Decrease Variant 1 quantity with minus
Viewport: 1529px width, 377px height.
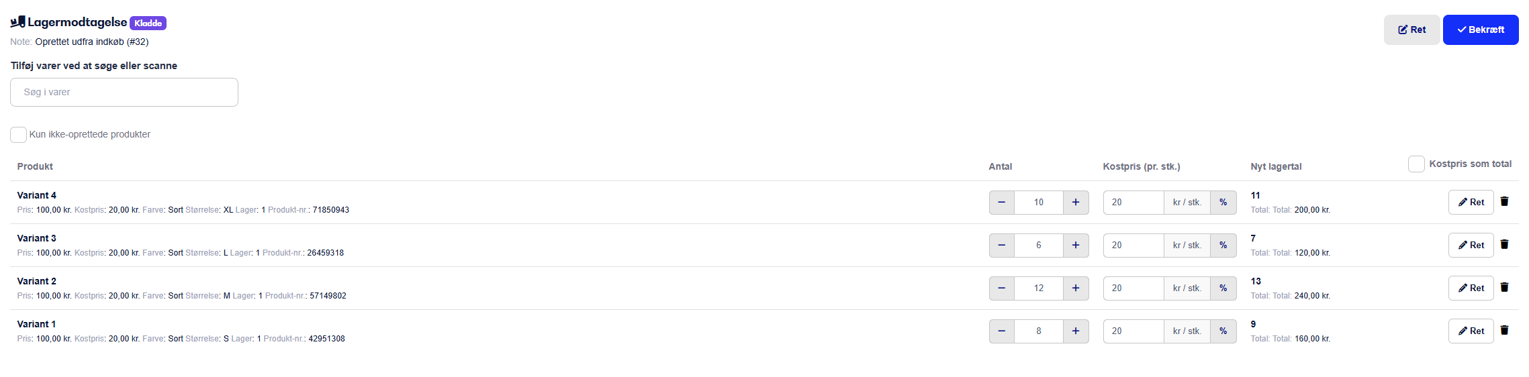[x=1002, y=331]
